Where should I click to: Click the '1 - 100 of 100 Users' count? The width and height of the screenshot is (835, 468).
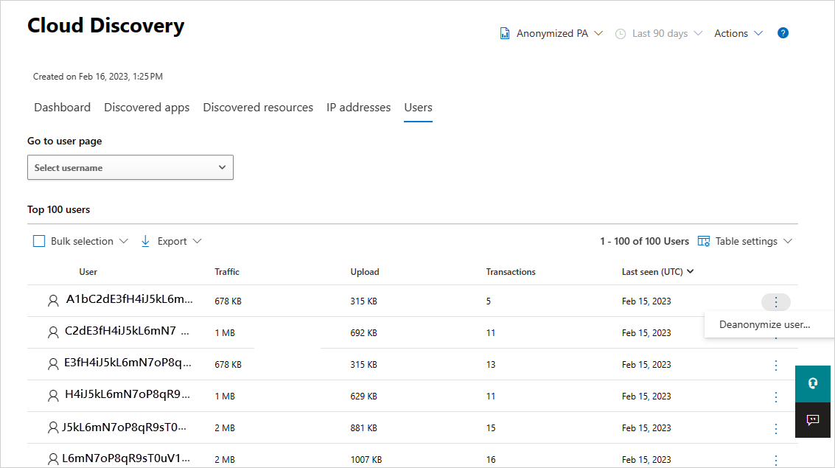(644, 241)
